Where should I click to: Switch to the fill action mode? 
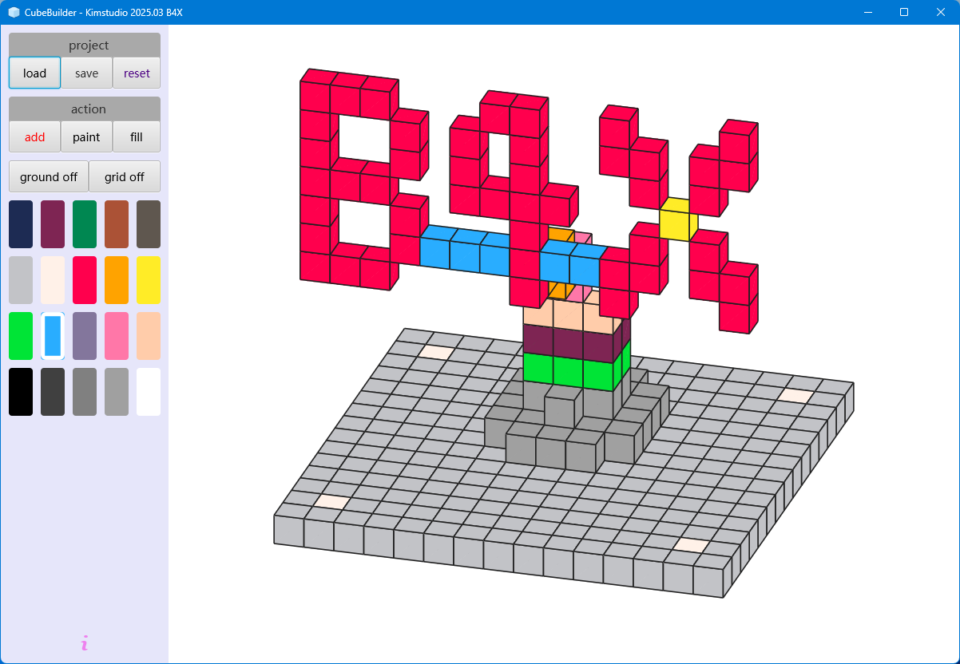click(x=137, y=136)
